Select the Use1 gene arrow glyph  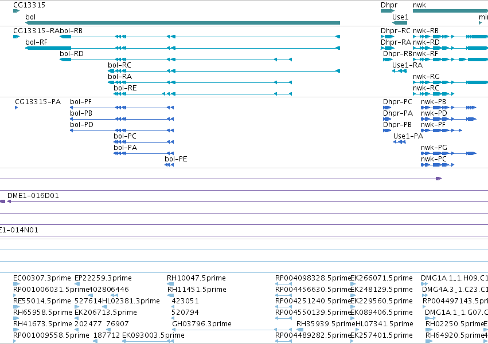point(400,23)
